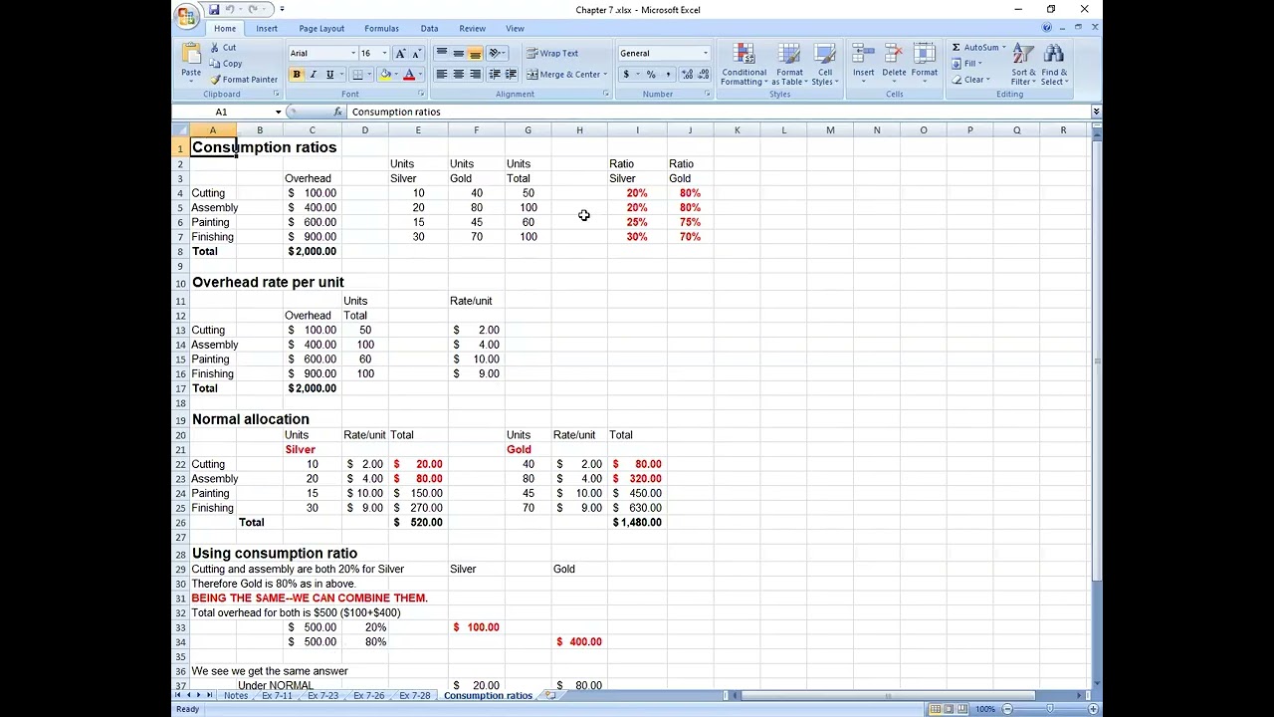
Task: Apply Percent Style format
Action: [651, 75]
